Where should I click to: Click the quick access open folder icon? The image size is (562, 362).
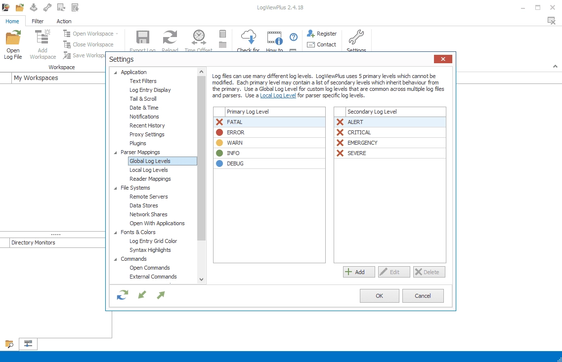click(x=20, y=7)
